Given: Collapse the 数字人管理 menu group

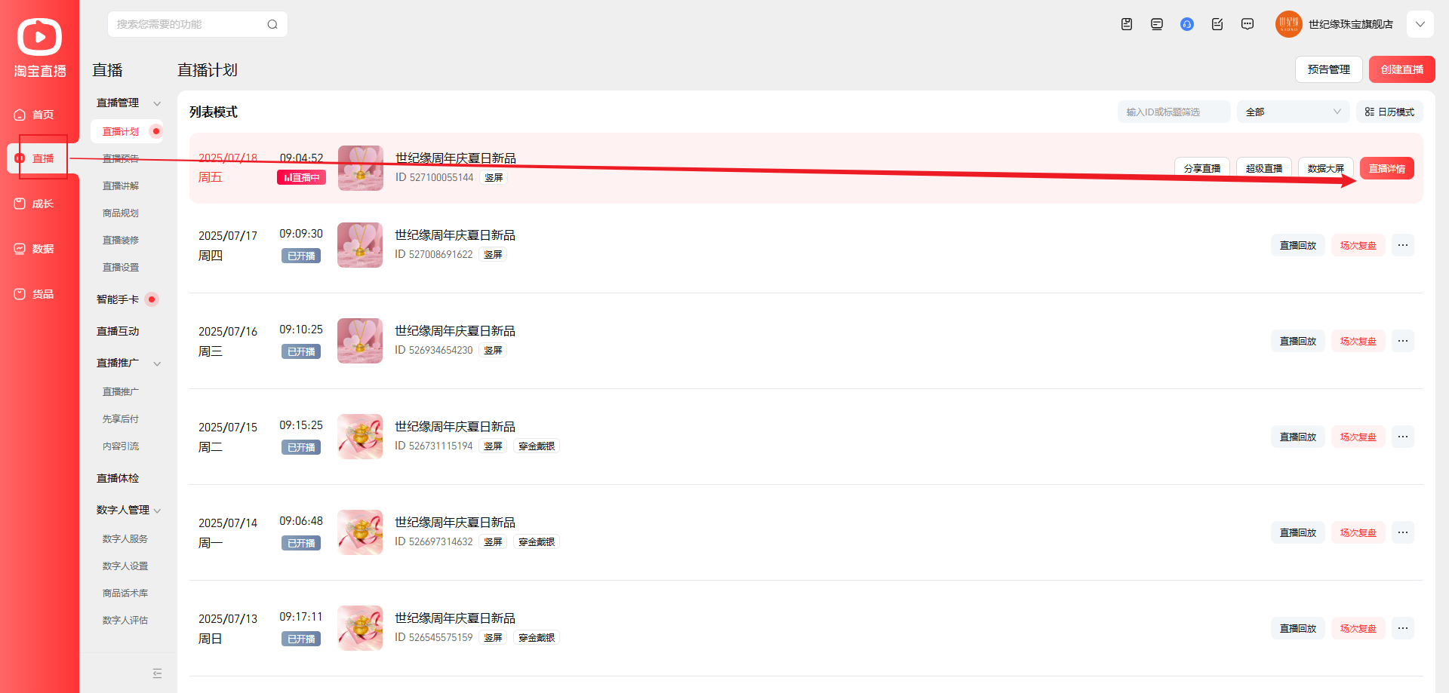Looking at the screenshot, I should [157, 511].
